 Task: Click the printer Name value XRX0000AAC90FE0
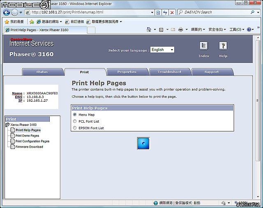tap(42, 93)
